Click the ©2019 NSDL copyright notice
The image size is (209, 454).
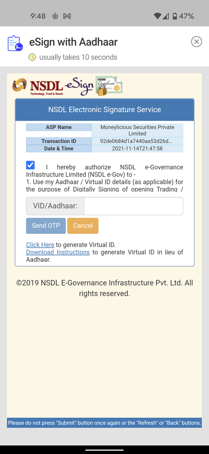(105, 288)
